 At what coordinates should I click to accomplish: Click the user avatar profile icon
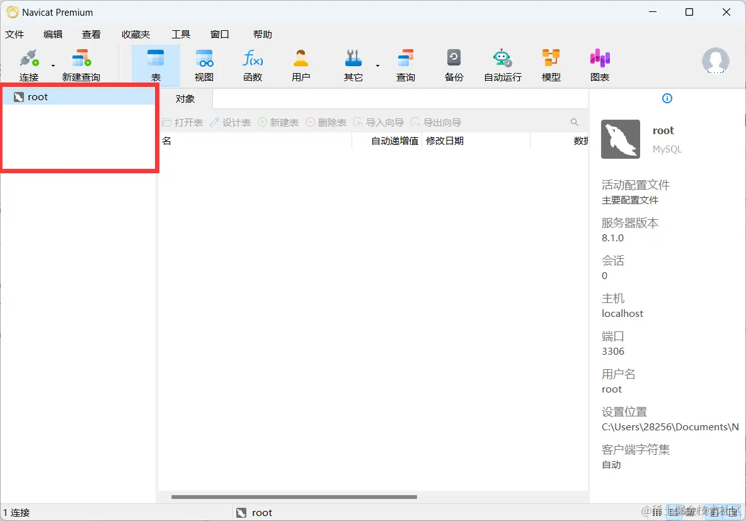716,61
